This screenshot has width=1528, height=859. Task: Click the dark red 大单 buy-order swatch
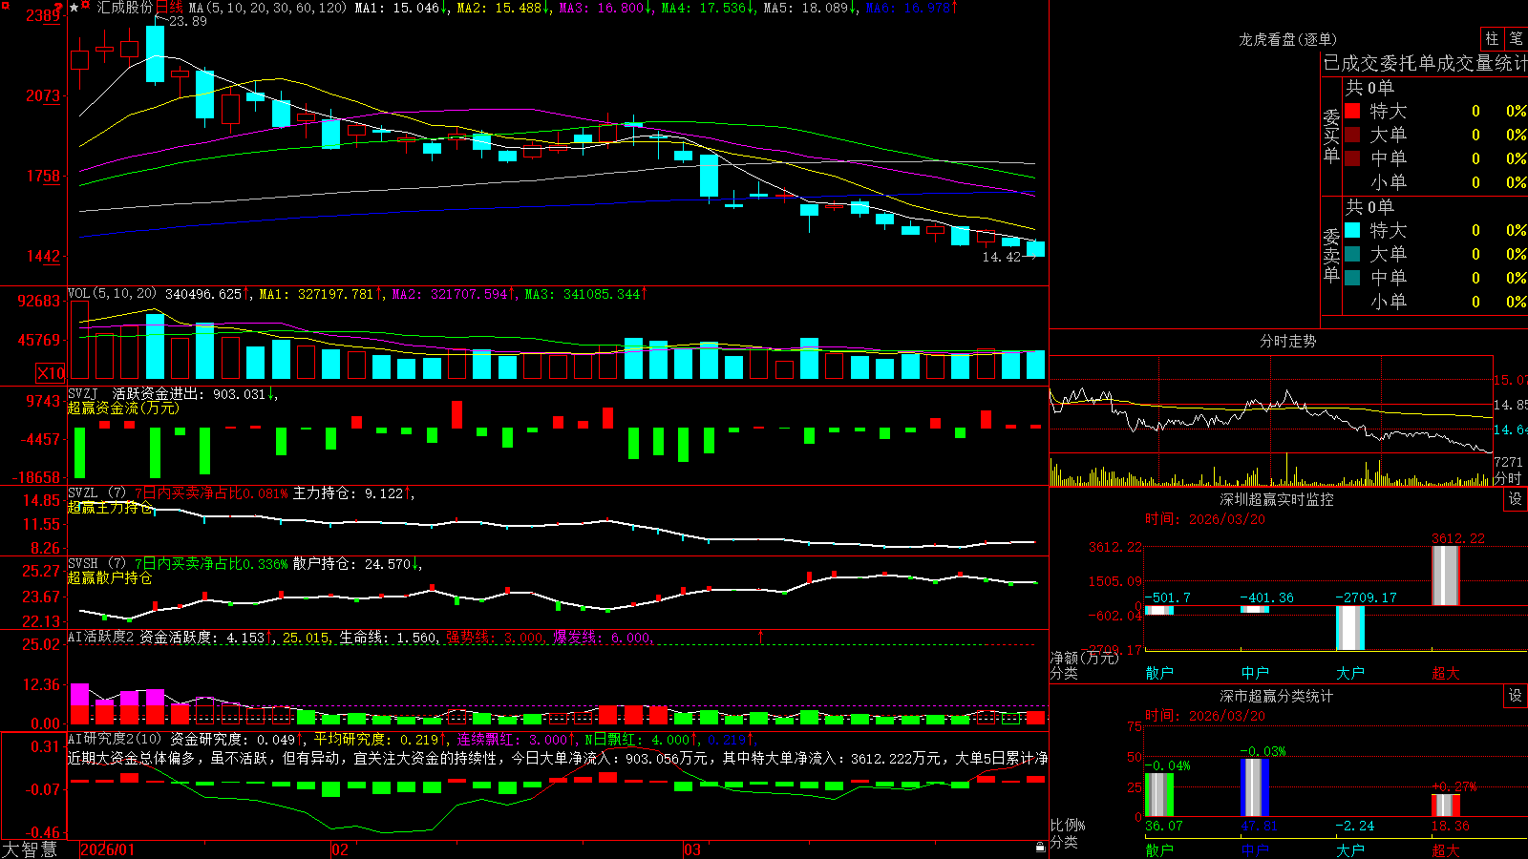click(1352, 135)
